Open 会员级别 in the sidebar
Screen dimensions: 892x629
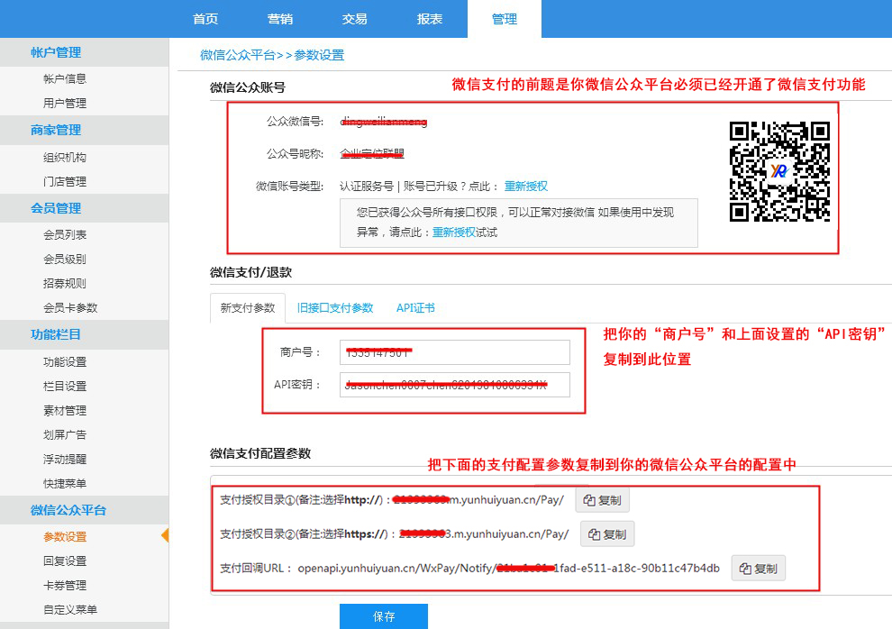(x=65, y=260)
